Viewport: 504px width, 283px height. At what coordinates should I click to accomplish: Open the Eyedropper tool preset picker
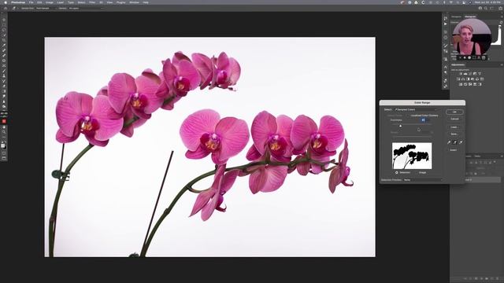(x=15, y=9)
